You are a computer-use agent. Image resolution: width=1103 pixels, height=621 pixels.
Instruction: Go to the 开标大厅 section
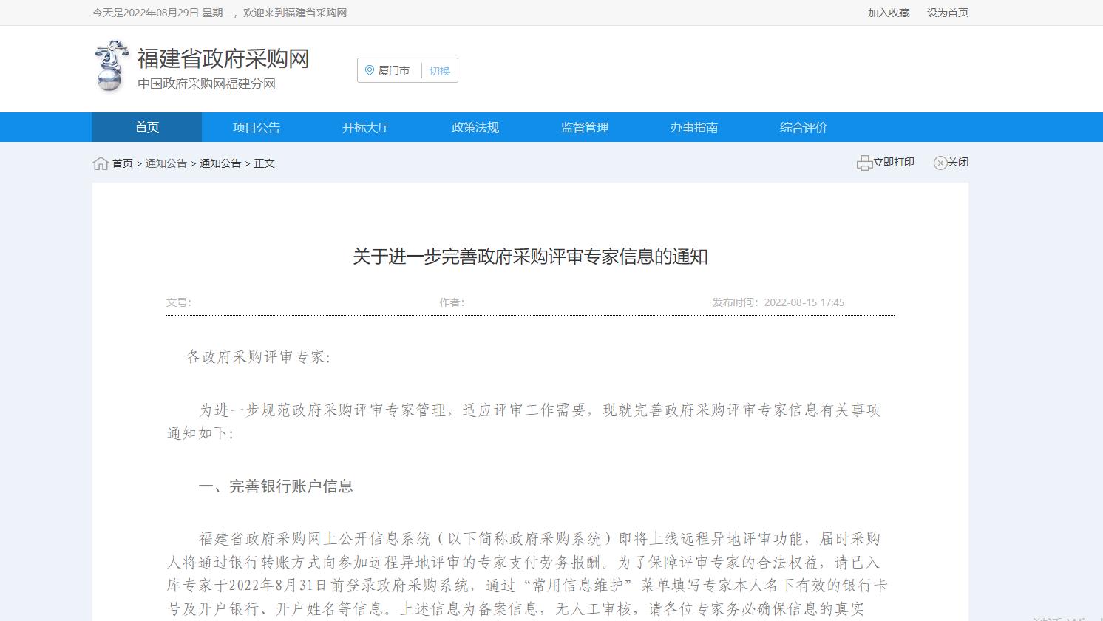[366, 127]
